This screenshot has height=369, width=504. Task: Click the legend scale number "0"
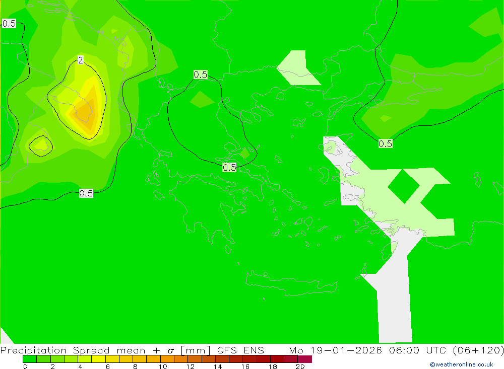click(25, 366)
